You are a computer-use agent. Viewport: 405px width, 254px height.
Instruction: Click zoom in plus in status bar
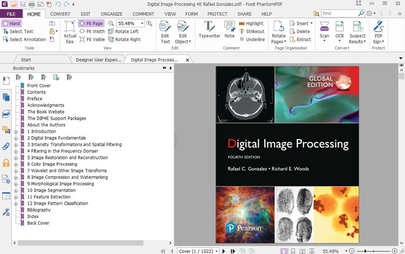(394, 251)
